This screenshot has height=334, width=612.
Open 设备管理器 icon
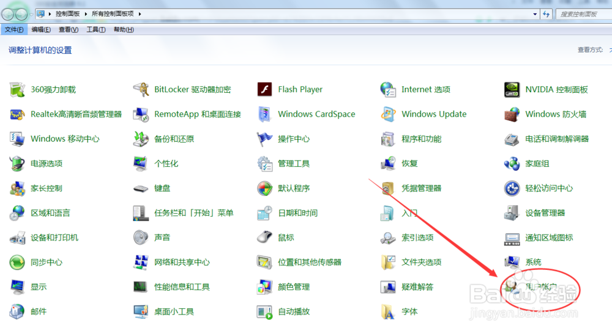pyautogui.click(x=512, y=213)
